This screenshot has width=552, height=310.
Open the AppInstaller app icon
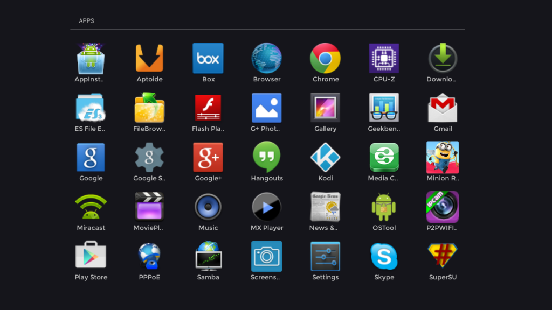[91, 58]
